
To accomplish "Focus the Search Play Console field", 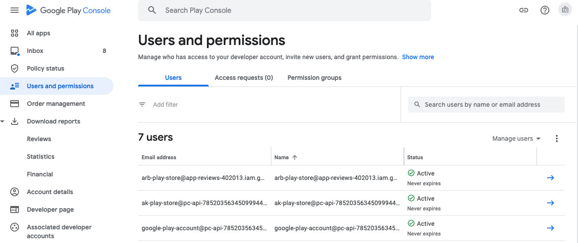I will pyautogui.click(x=285, y=10).
